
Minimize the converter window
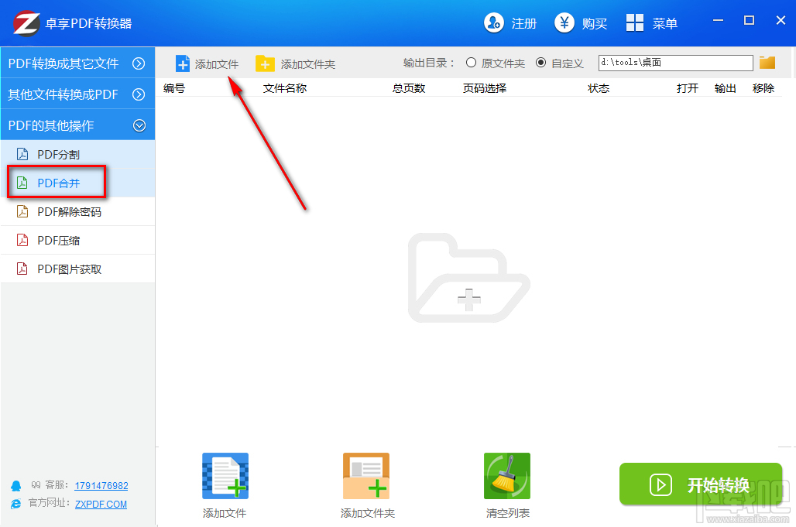(x=718, y=20)
